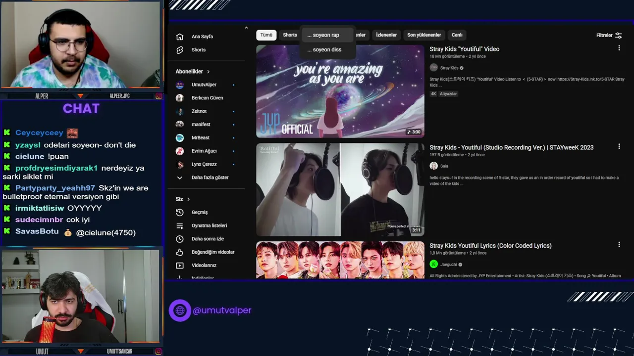Open Evrim Ağacı channel avatar
This screenshot has width=634, height=356.
pyautogui.click(x=180, y=151)
